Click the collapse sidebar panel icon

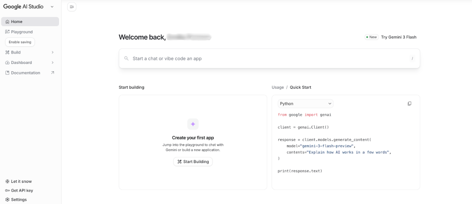[71, 7]
